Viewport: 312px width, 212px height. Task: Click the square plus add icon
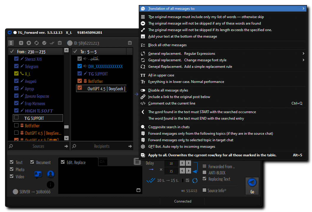[x=21, y=43]
